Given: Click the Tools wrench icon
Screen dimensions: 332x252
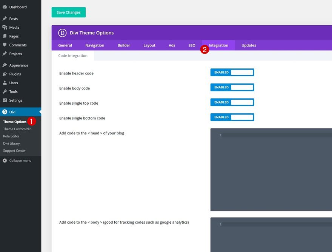Looking at the screenshot, I should [5, 91].
